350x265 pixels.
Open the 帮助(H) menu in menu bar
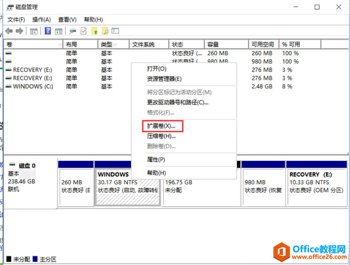(93, 20)
